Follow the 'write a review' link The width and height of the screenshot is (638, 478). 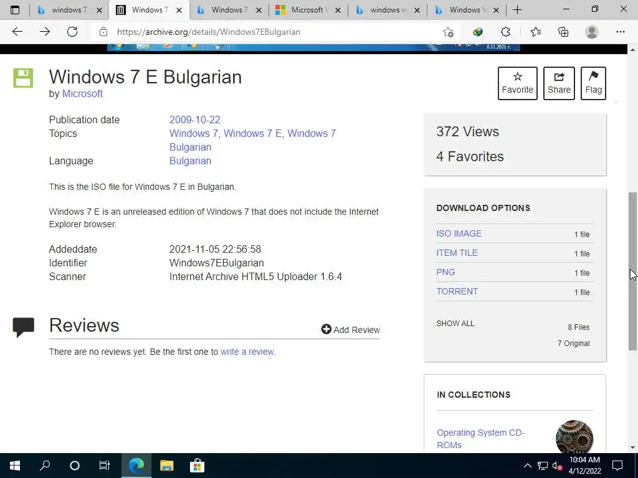tap(247, 352)
